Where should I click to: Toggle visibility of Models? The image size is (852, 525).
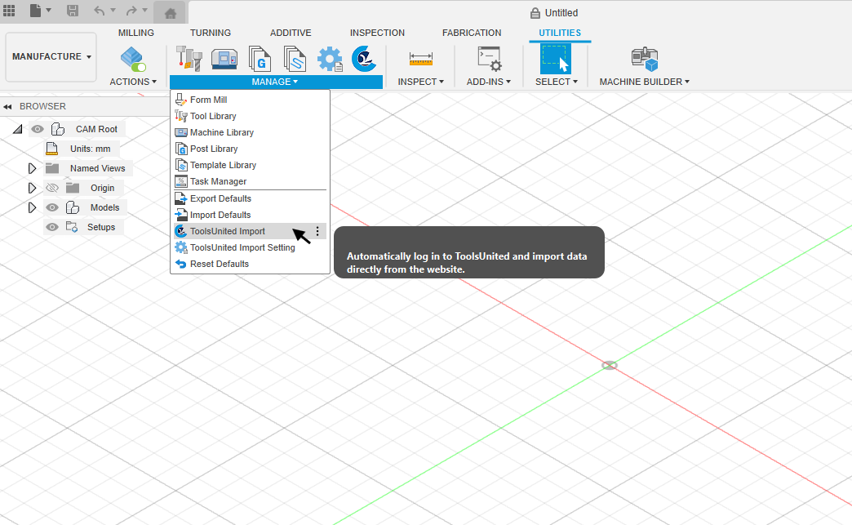point(52,207)
